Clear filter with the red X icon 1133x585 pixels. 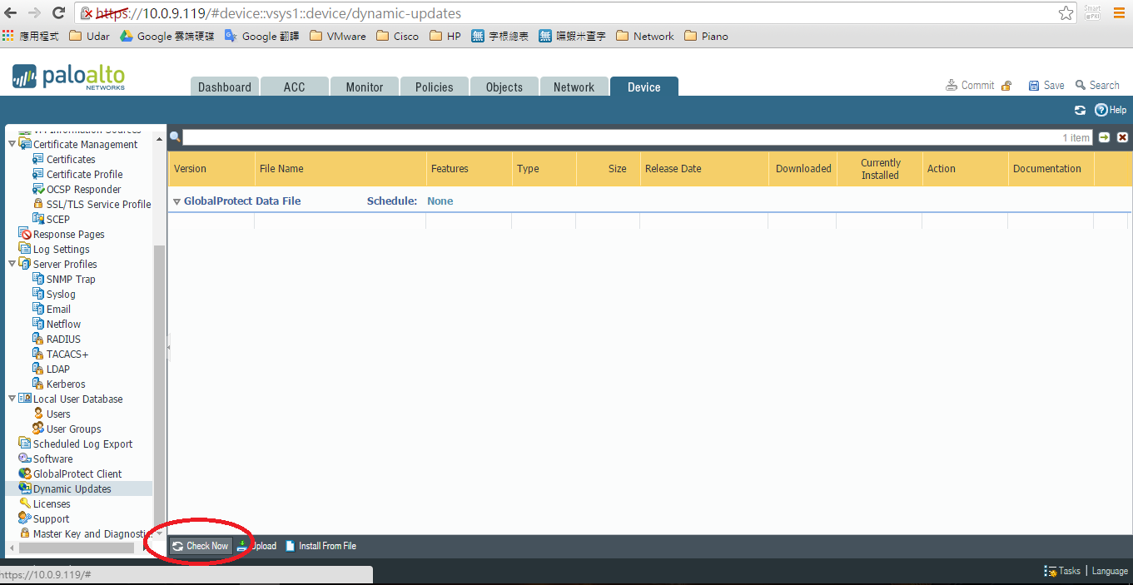tap(1122, 137)
